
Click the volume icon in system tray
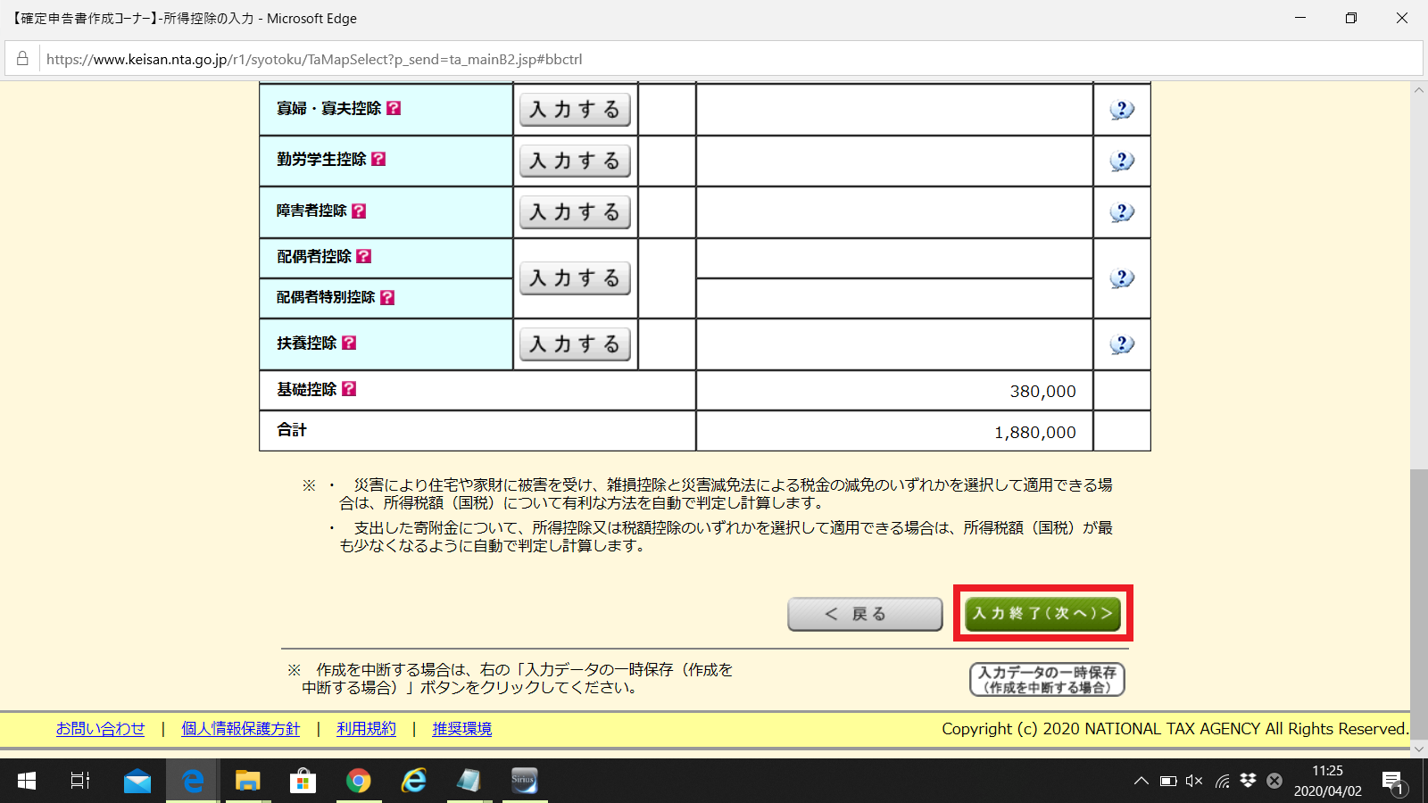click(x=1193, y=780)
